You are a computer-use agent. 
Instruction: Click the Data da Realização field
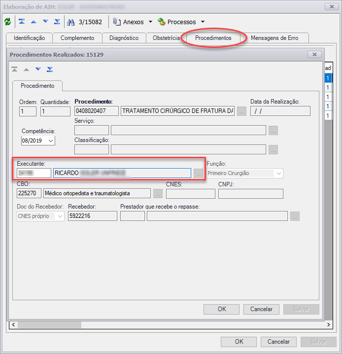click(x=280, y=111)
